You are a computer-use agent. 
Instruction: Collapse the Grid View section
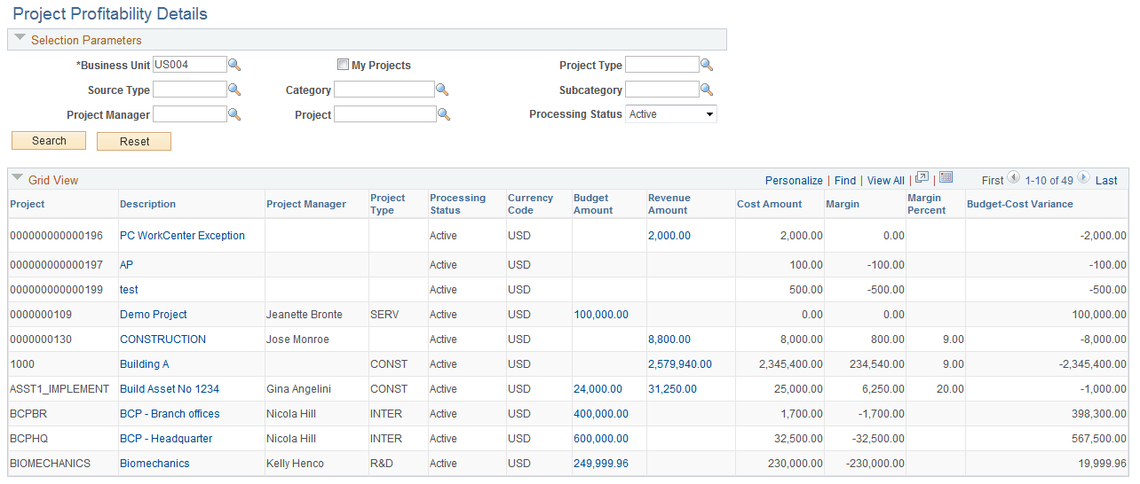click(18, 178)
